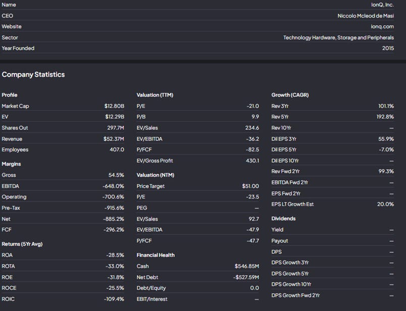Click the EPS Fwd 2Yr row label
The width and height of the screenshot is (406, 311).
tap(286, 193)
